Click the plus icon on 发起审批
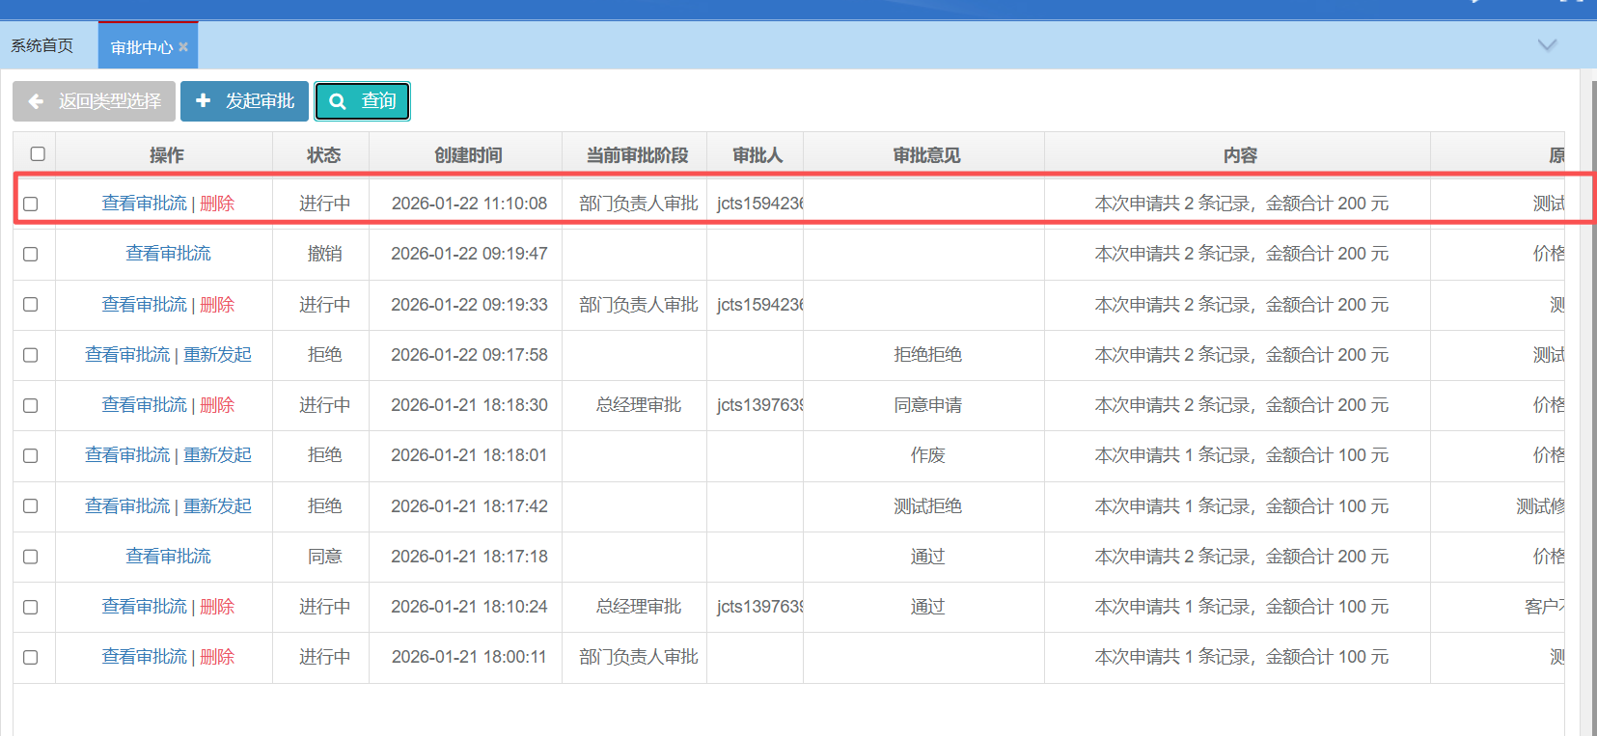The width and height of the screenshot is (1597, 736). coord(203,101)
